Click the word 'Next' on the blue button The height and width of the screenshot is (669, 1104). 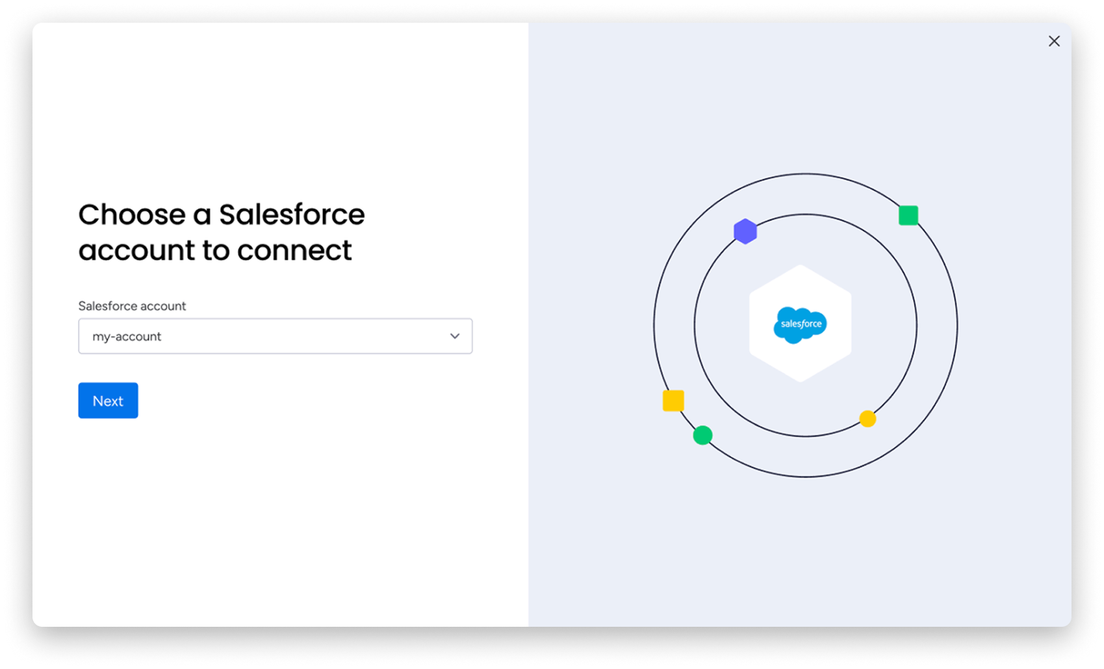click(x=108, y=401)
